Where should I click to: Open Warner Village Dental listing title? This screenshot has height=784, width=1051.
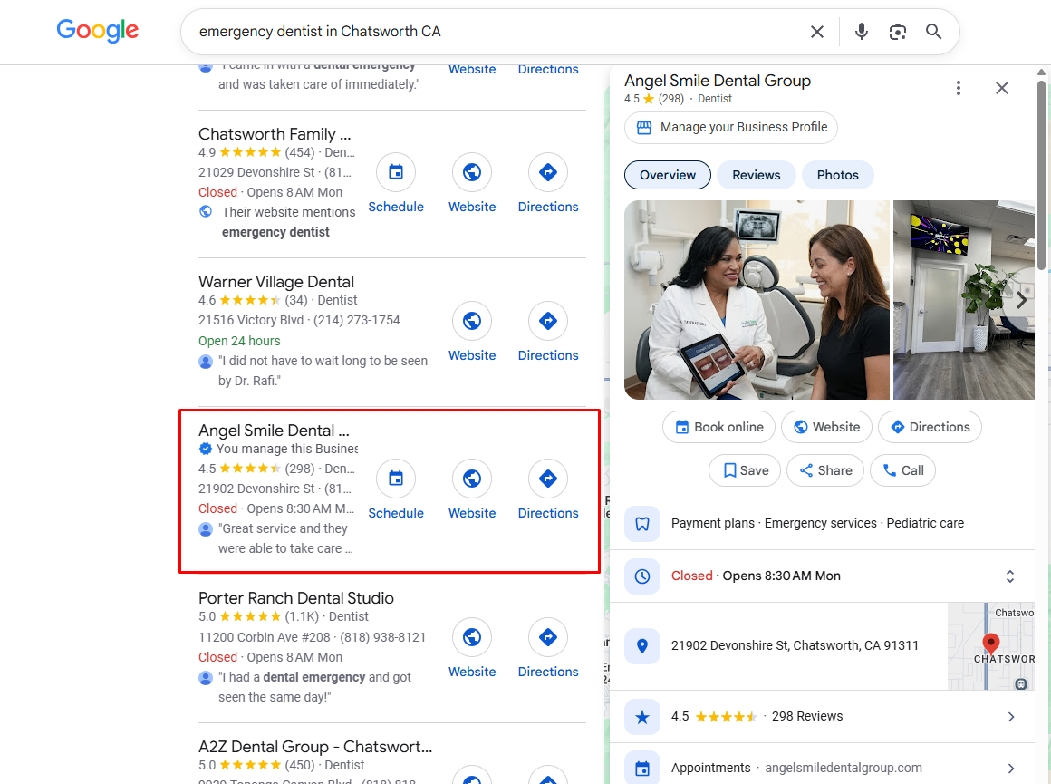pyautogui.click(x=276, y=282)
